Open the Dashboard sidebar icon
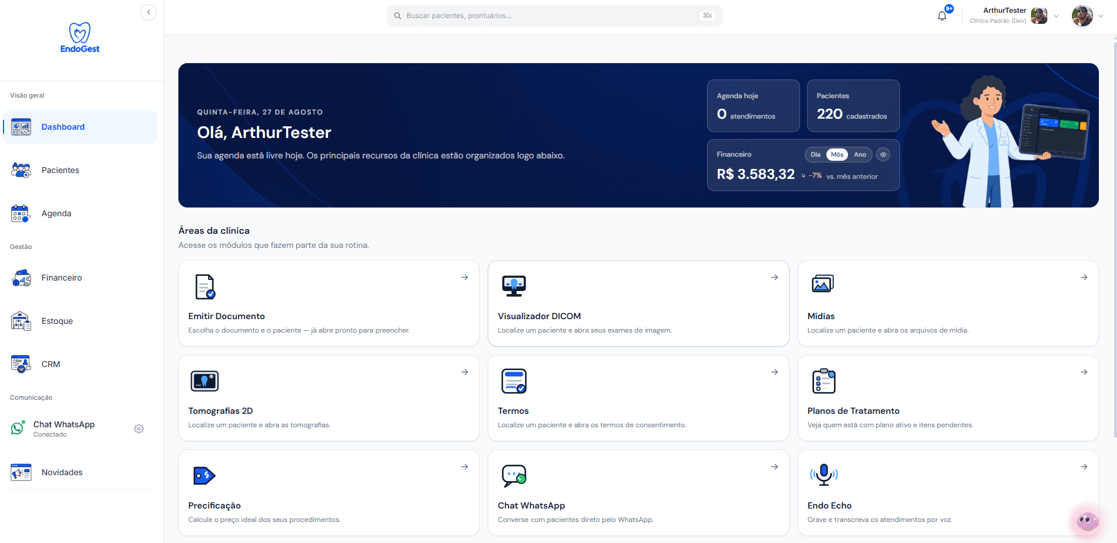This screenshot has width=1117, height=543. 21,127
